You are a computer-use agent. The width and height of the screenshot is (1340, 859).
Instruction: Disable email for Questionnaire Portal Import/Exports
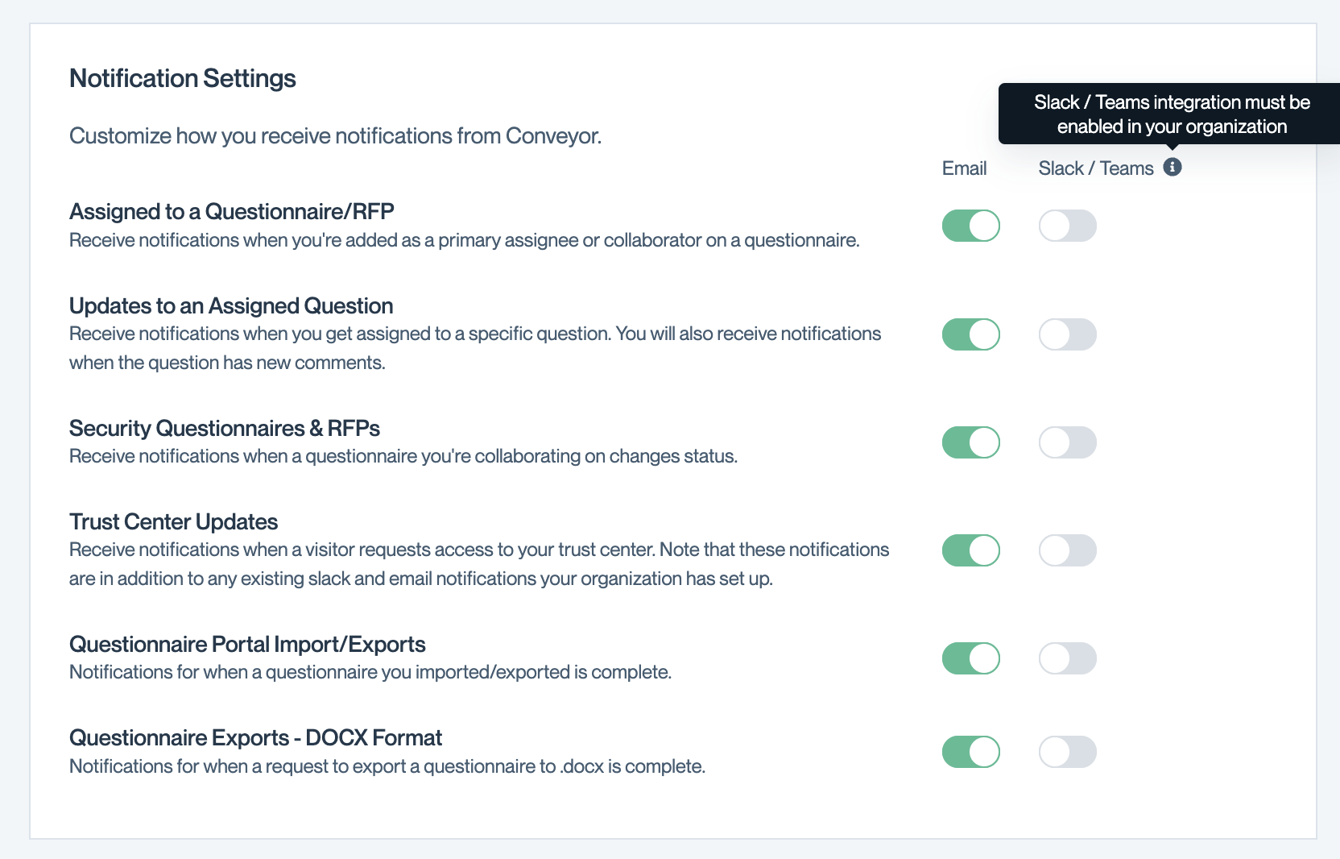click(x=971, y=658)
